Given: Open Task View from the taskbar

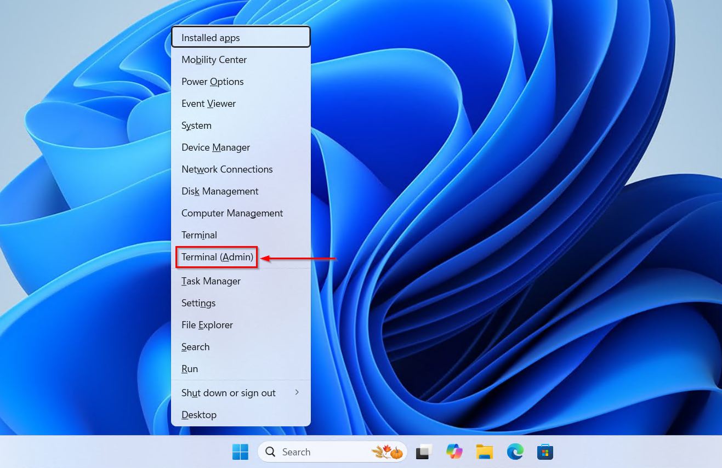Looking at the screenshot, I should (423, 452).
